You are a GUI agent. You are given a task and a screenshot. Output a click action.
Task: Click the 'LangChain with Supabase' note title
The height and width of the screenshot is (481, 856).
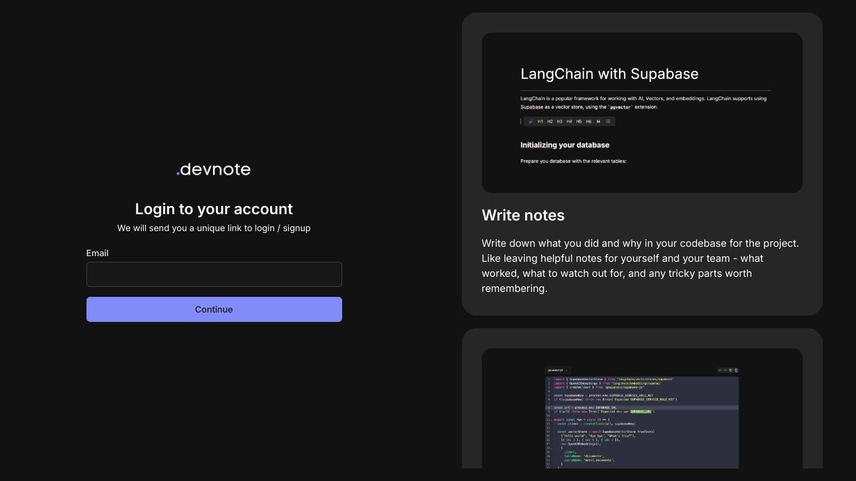tap(610, 74)
